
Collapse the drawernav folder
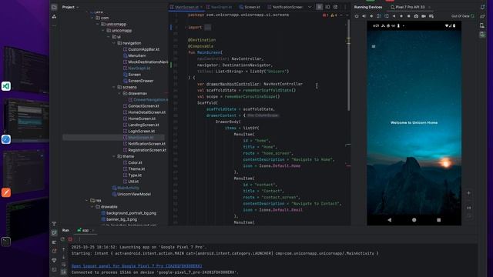[x=119, y=93]
